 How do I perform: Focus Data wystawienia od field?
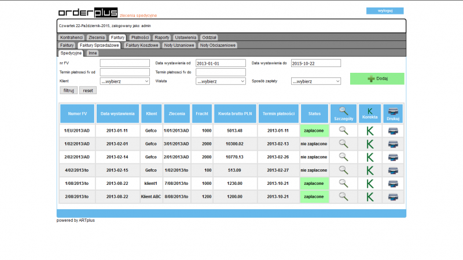pos(221,63)
